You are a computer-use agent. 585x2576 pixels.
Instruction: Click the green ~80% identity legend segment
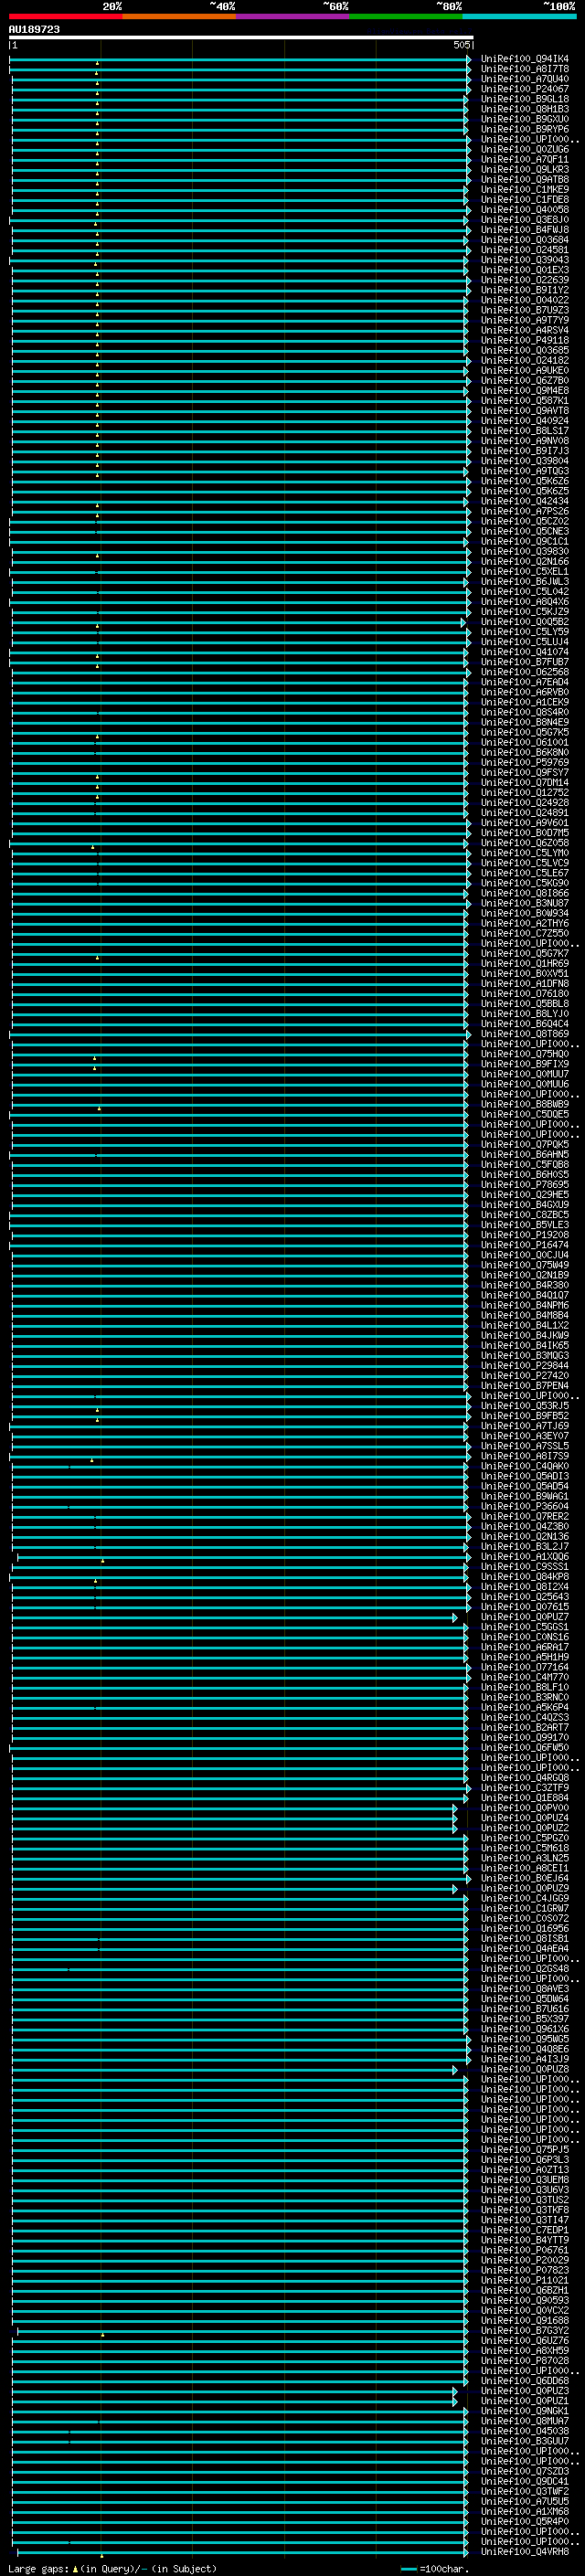(406, 16)
